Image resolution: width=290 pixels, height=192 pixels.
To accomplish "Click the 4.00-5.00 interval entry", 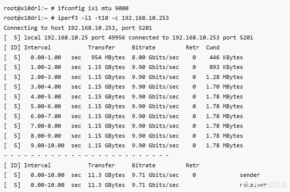I will [46, 97].
